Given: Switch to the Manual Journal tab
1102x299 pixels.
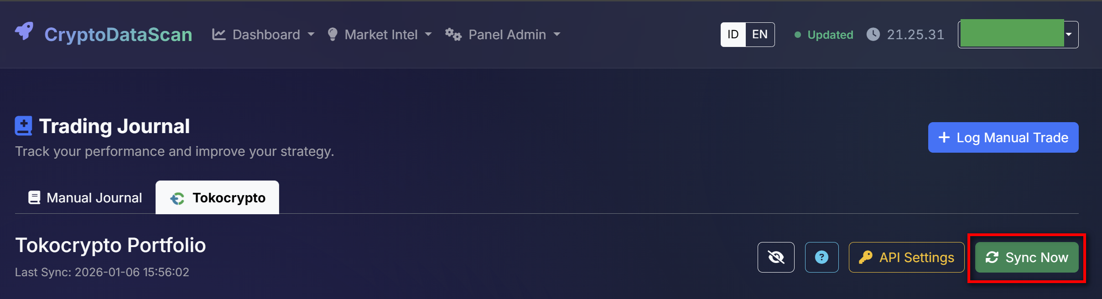Looking at the screenshot, I should pyautogui.click(x=84, y=197).
